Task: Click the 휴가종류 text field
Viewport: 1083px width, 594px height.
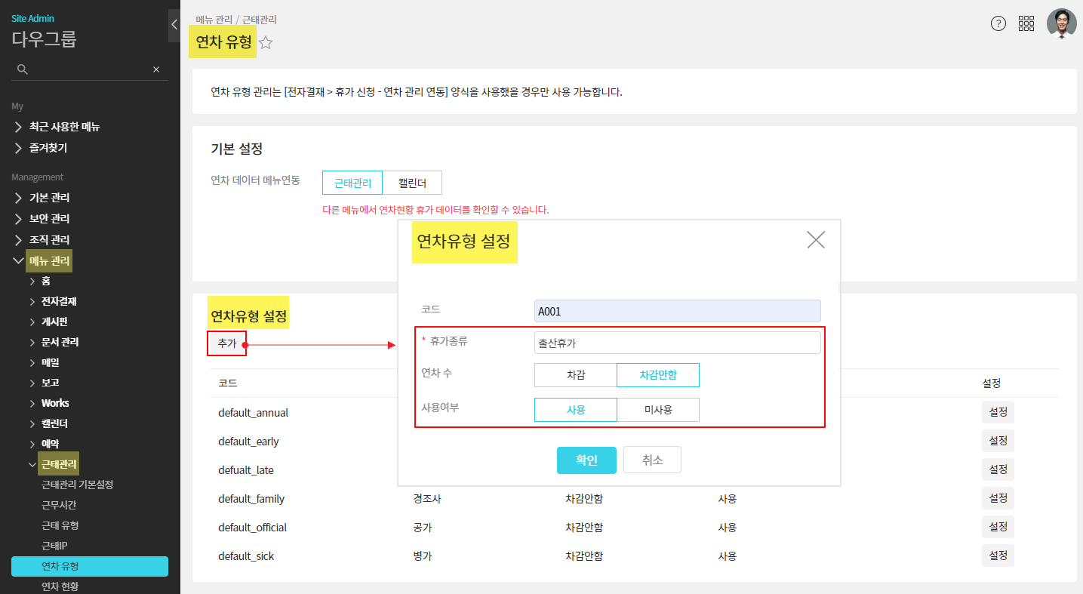Action: [677, 343]
